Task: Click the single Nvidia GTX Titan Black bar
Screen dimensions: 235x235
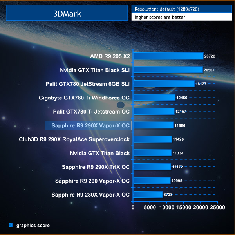Action: 153,153
